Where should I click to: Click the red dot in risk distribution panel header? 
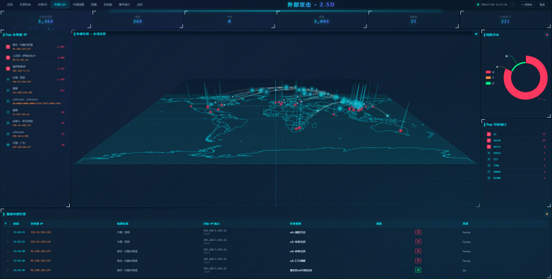[547, 35]
